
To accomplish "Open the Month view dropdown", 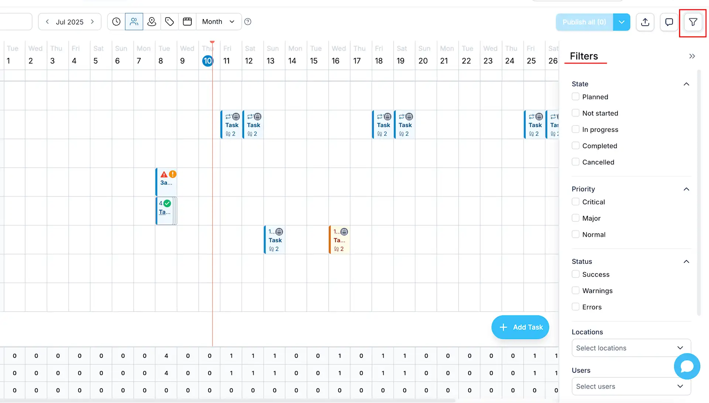I will [218, 21].
